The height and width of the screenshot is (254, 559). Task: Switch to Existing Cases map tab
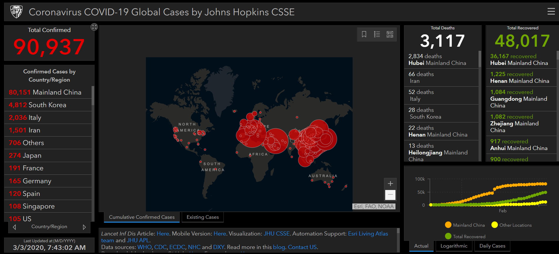203,217
